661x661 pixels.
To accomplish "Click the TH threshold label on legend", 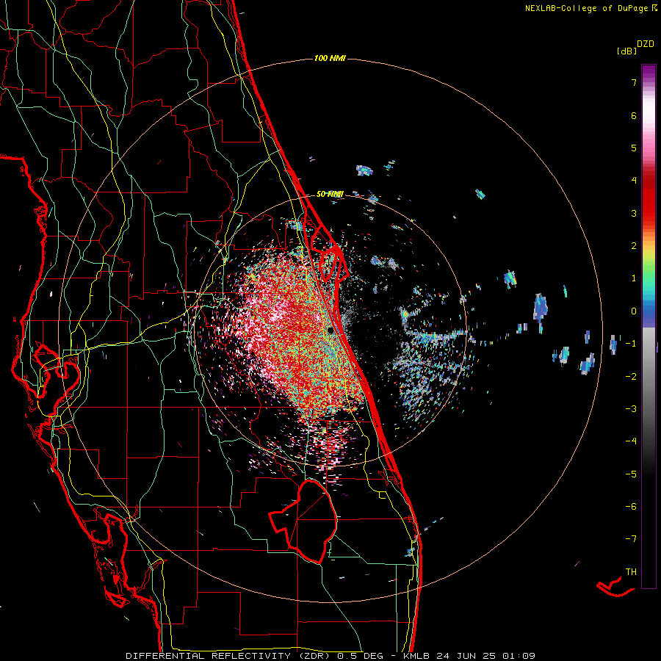I will 631,572.
